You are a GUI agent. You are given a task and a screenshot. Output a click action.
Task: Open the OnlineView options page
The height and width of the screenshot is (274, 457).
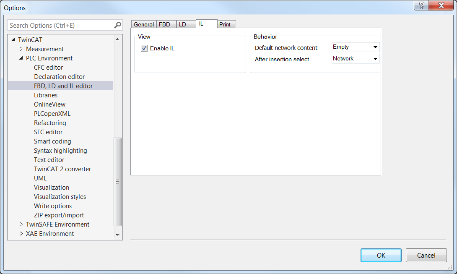49,104
